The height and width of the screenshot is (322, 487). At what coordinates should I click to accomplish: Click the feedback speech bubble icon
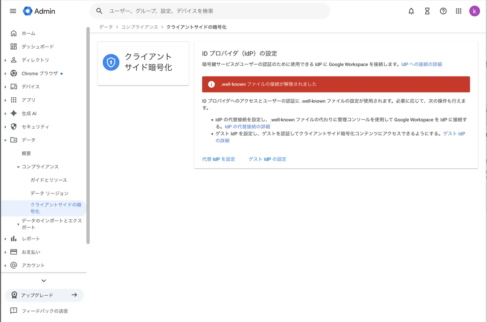[x=14, y=311]
